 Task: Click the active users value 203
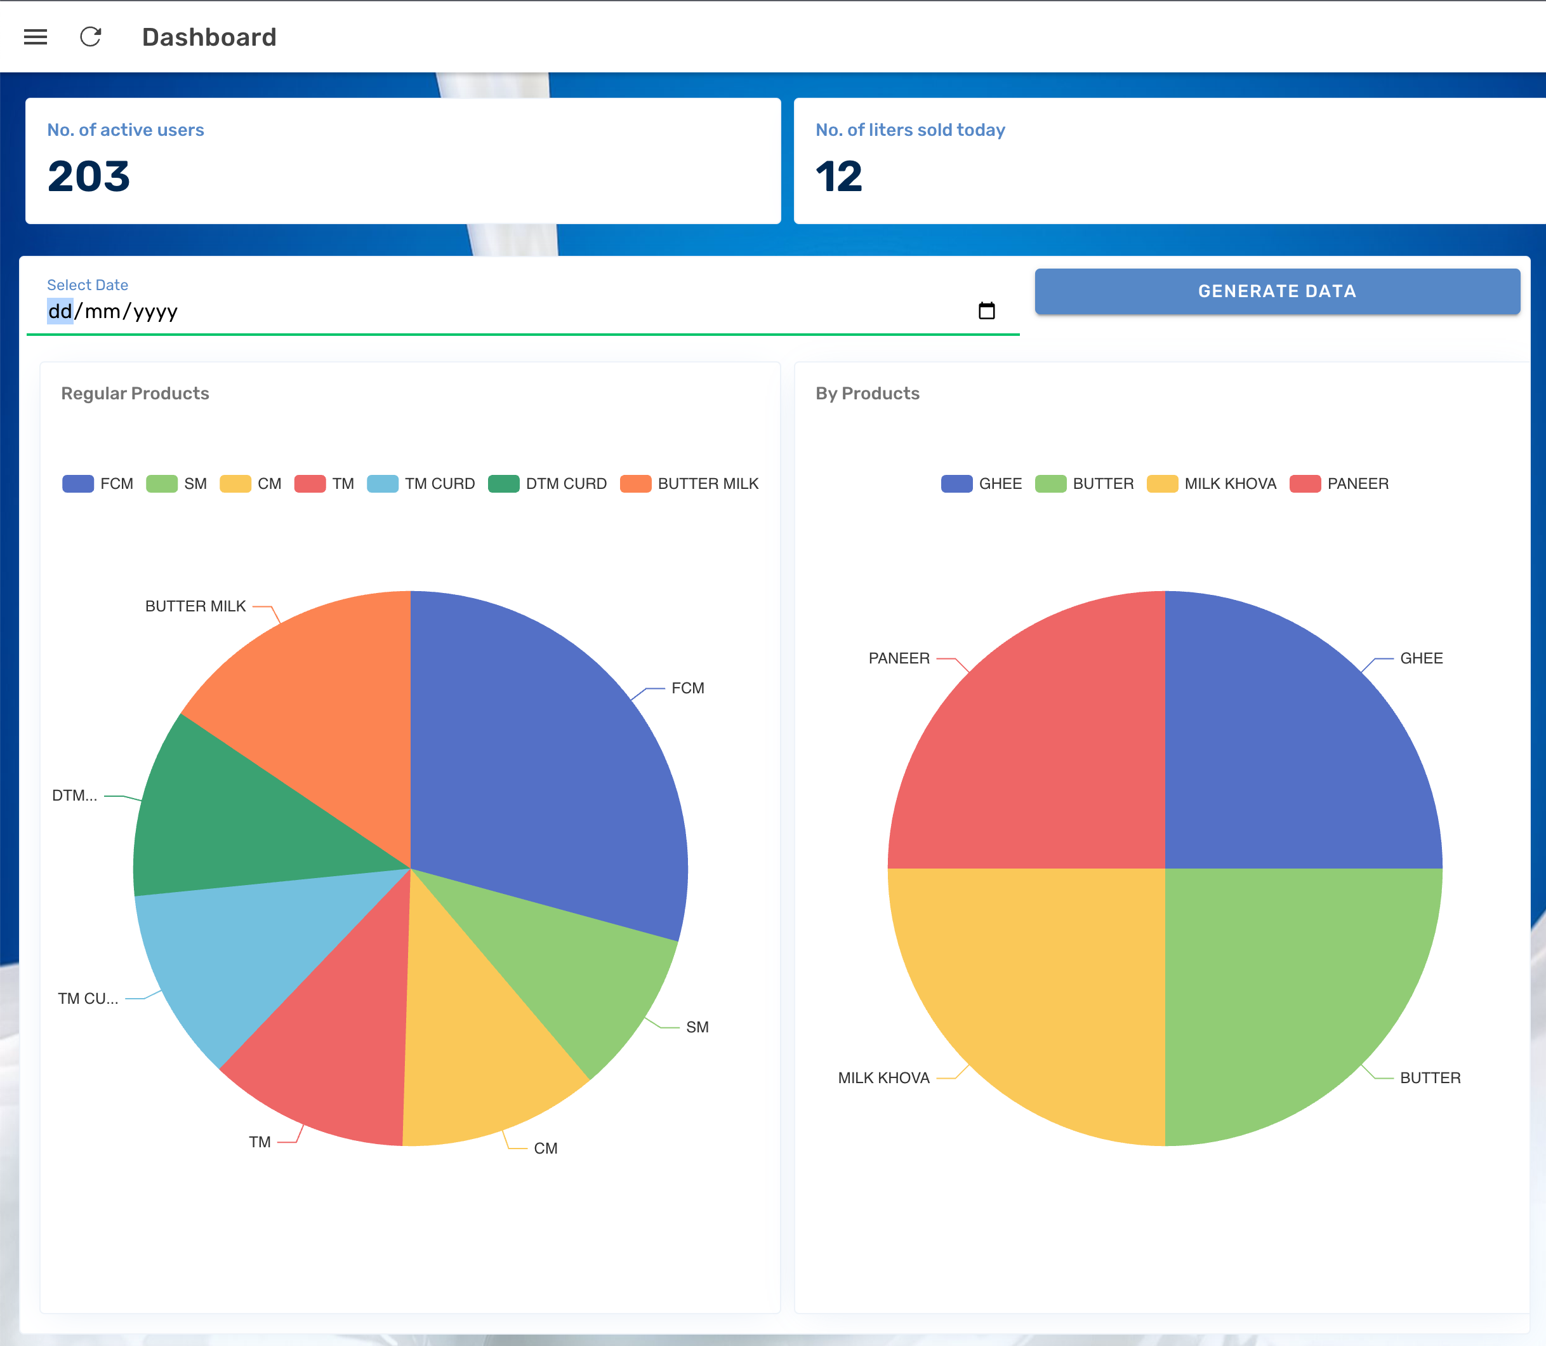pos(89,177)
